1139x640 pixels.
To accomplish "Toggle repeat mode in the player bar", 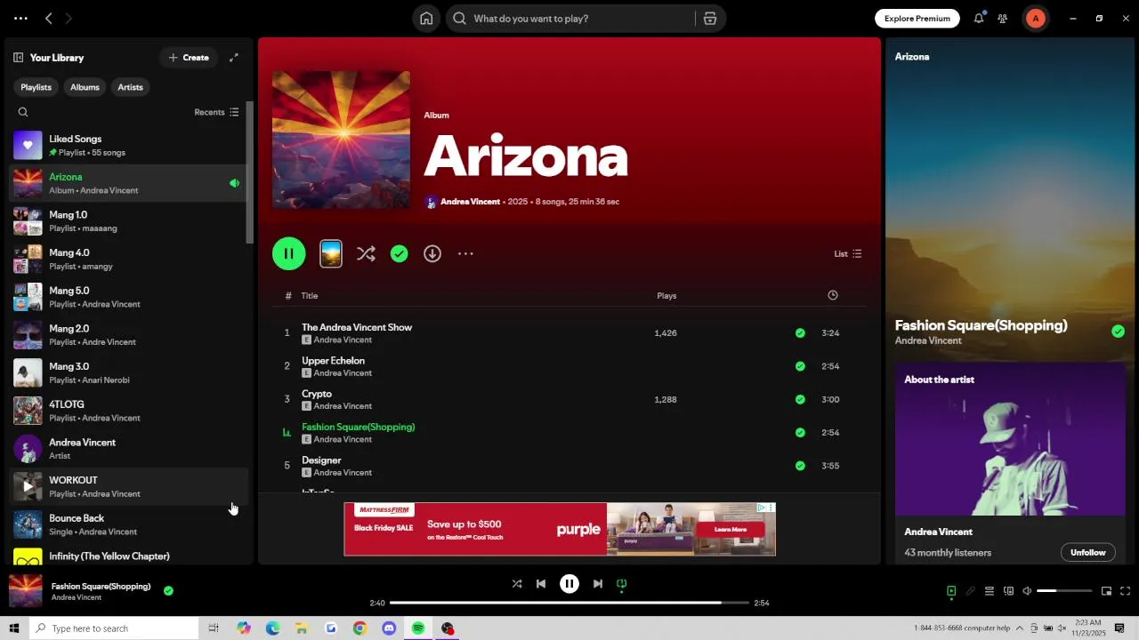I will pos(622,584).
